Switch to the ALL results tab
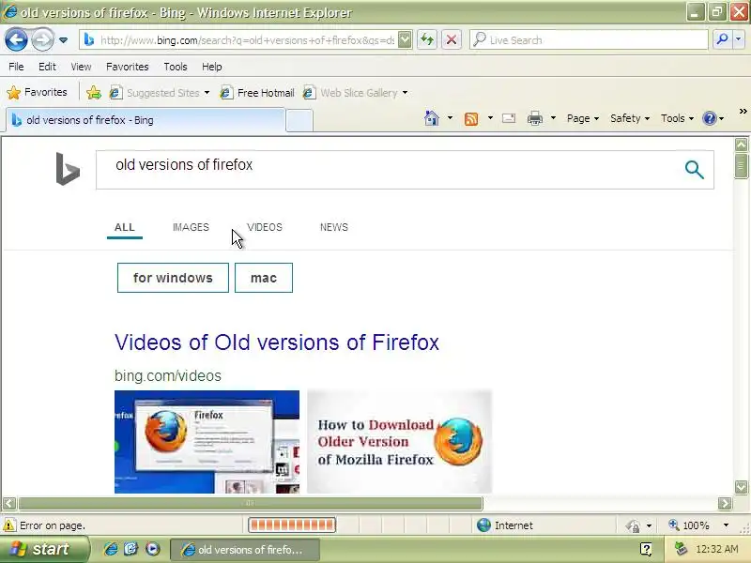 click(125, 227)
